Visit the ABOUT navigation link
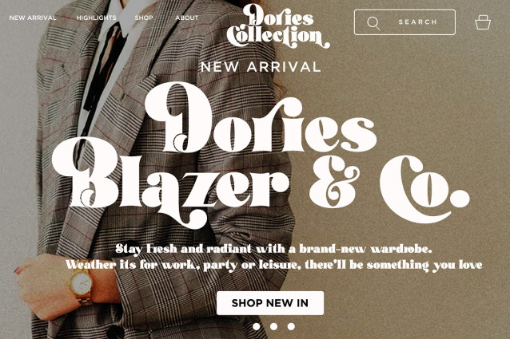 [x=187, y=18]
